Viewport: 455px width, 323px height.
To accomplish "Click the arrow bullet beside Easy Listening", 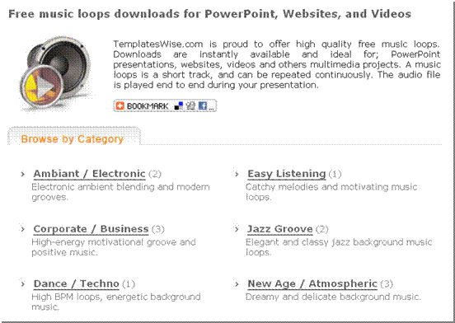I will click(x=237, y=174).
